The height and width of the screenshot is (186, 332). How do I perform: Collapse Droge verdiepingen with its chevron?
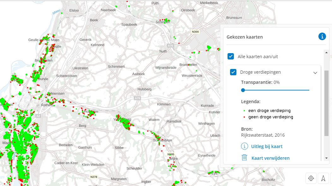tap(315, 72)
